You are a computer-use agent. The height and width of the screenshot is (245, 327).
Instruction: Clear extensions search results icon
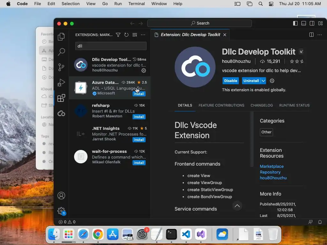coord(135,35)
